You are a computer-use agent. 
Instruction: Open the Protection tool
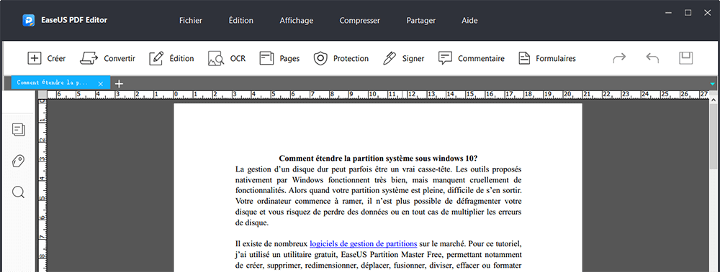coord(341,58)
